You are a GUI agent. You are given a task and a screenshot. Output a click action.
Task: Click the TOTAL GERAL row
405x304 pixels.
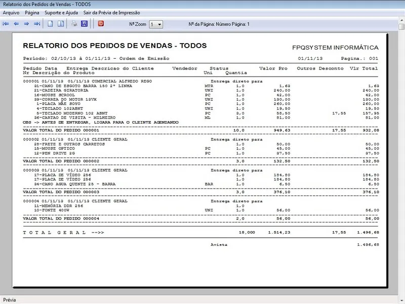click(x=63, y=233)
